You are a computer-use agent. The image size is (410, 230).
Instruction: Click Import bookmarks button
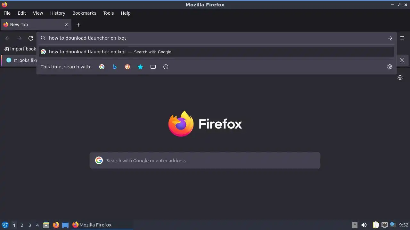tap(20, 49)
